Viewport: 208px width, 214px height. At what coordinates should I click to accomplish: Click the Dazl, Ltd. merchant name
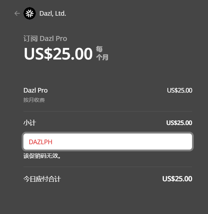click(53, 14)
